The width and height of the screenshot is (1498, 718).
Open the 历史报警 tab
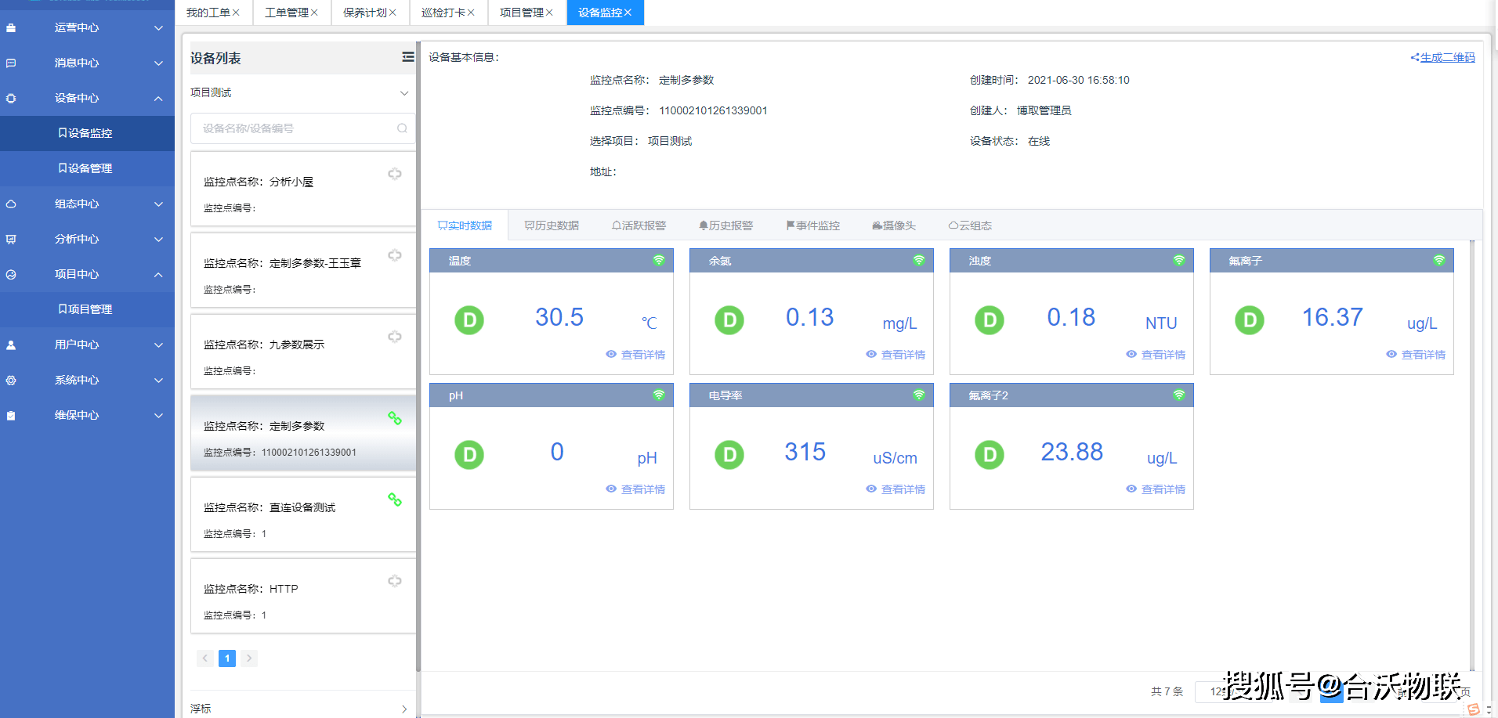pyautogui.click(x=725, y=226)
